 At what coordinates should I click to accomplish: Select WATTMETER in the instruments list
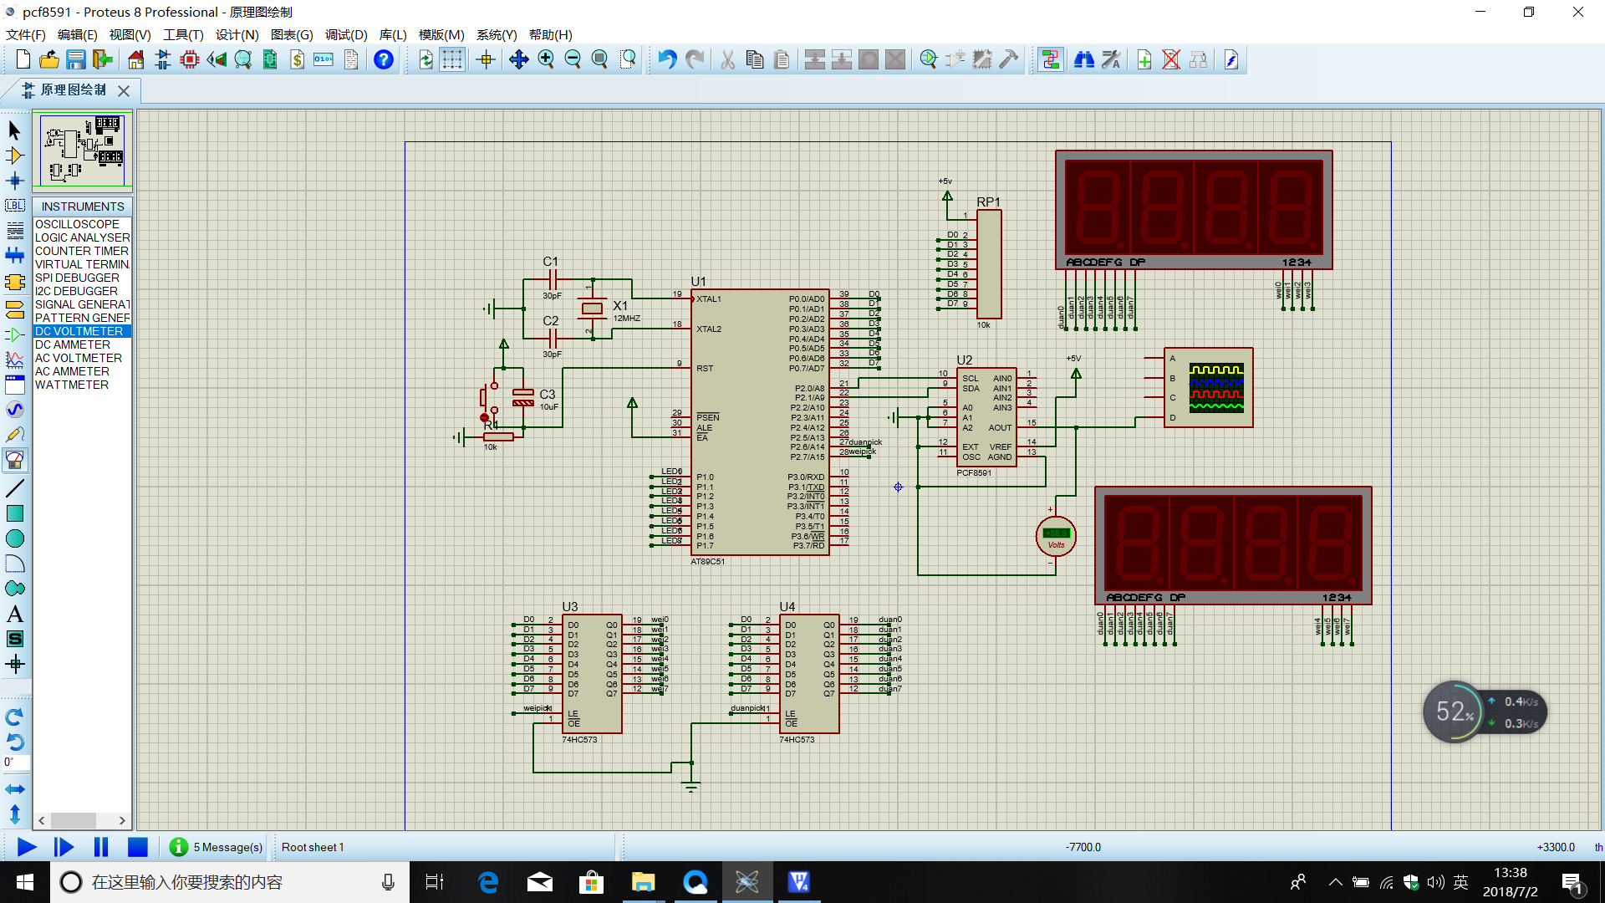[82, 385]
